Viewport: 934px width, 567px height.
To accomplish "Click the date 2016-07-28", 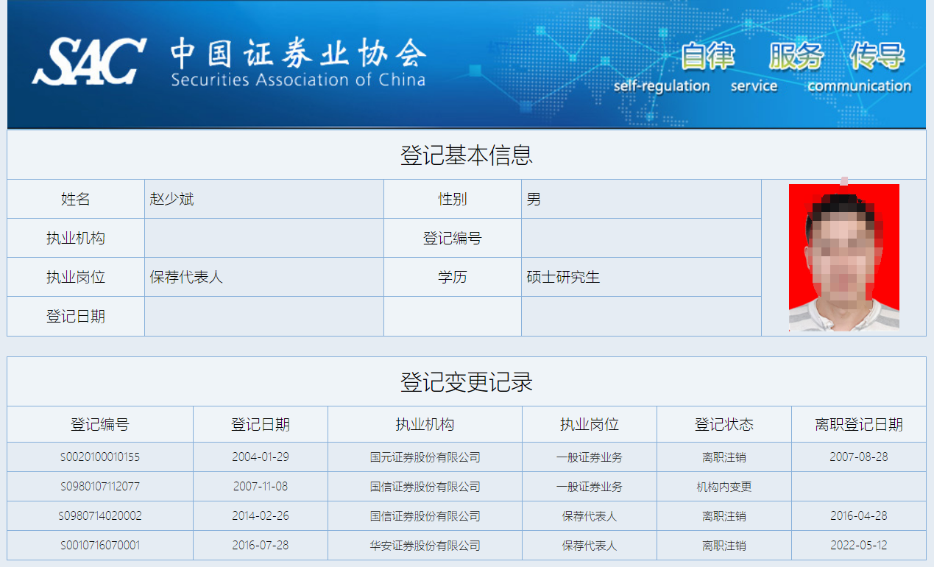I will [x=261, y=545].
